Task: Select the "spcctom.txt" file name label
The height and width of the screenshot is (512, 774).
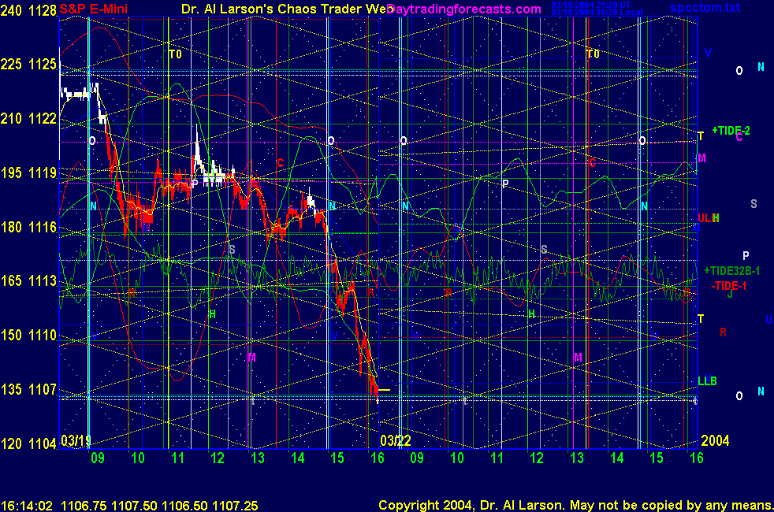Action: click(x=705, y=7)
